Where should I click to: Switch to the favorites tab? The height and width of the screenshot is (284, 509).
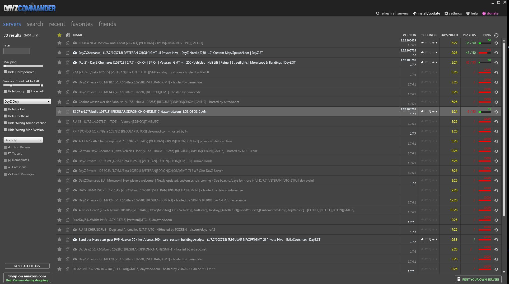pyautogui.click(x=82, y=24)
